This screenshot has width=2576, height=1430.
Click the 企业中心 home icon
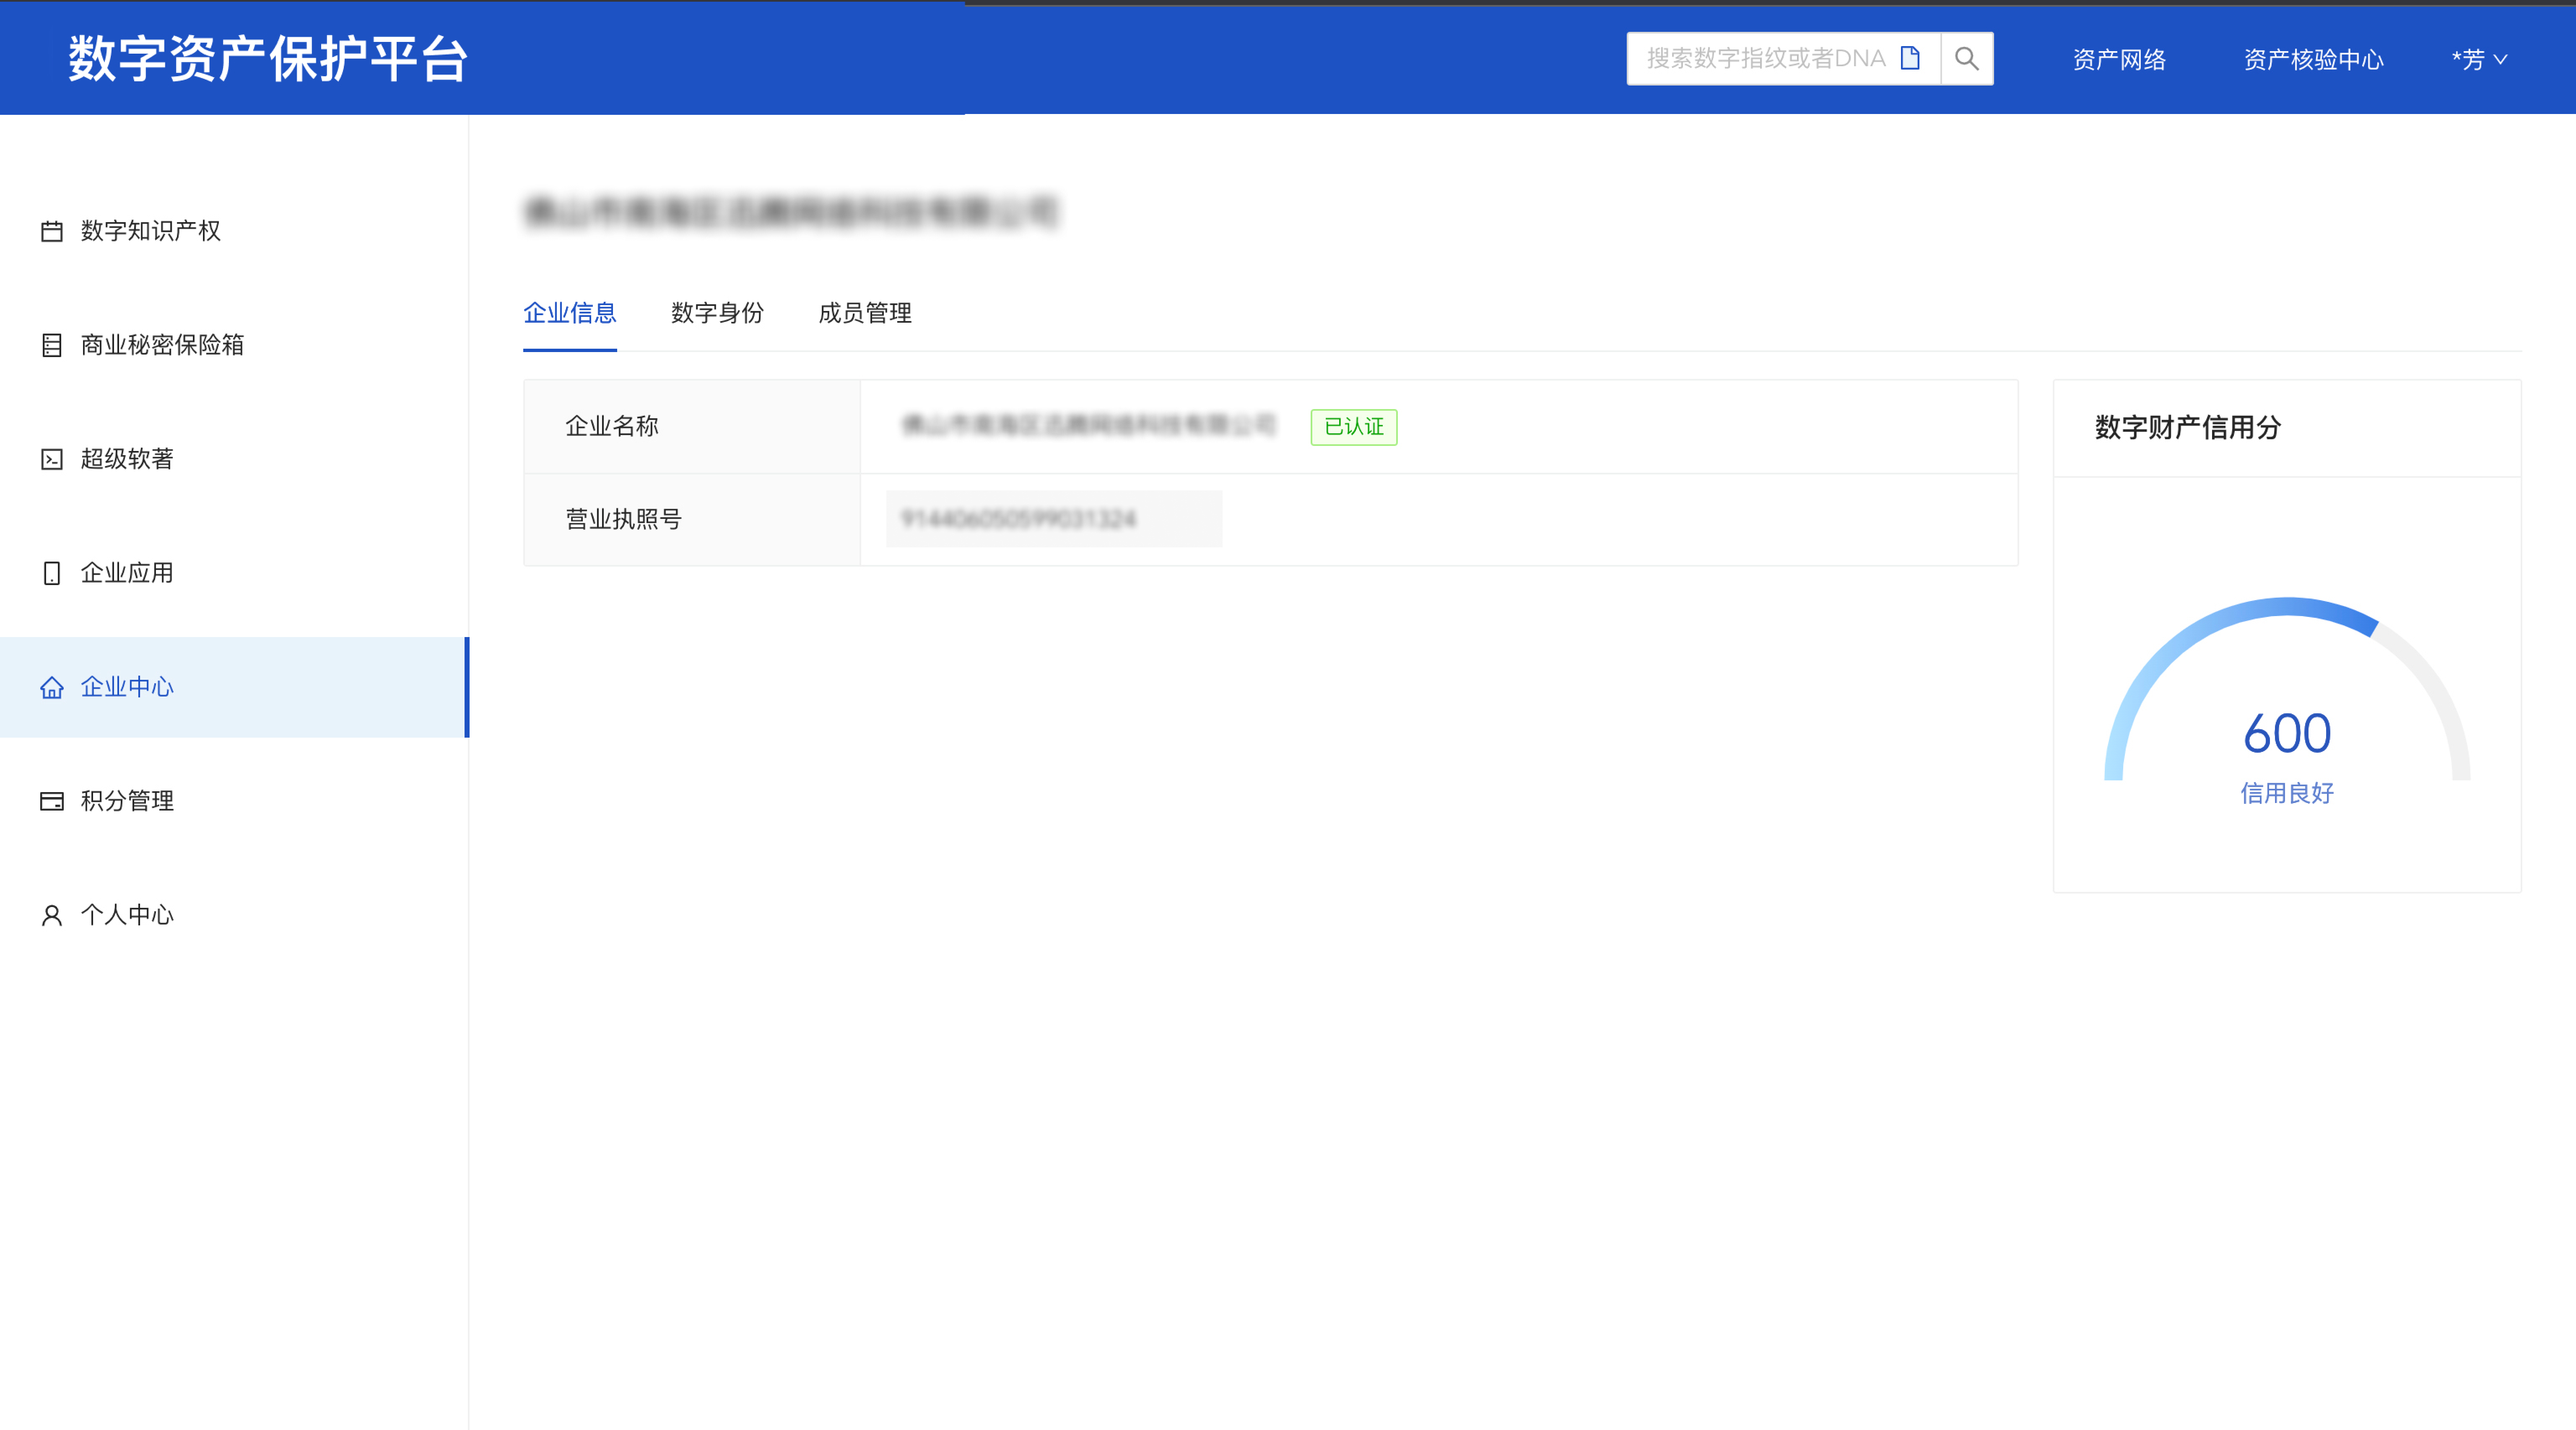tap(52, 687)
